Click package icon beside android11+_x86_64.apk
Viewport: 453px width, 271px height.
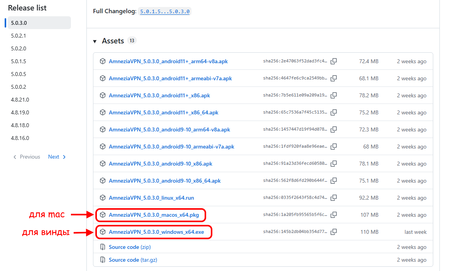click(103, 112)
